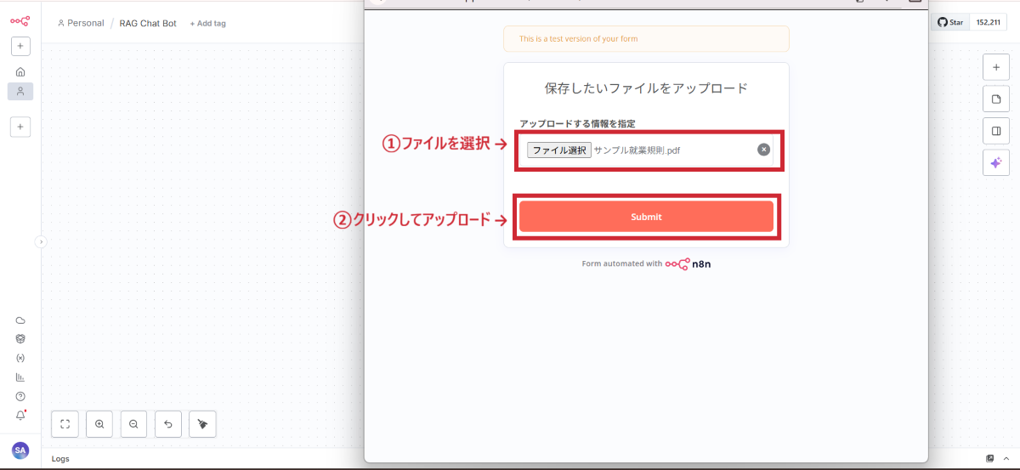This screenshot has width=1020, height=470.
Task: Click the tidy up workflow broom icon
Action: click(202, 423)
